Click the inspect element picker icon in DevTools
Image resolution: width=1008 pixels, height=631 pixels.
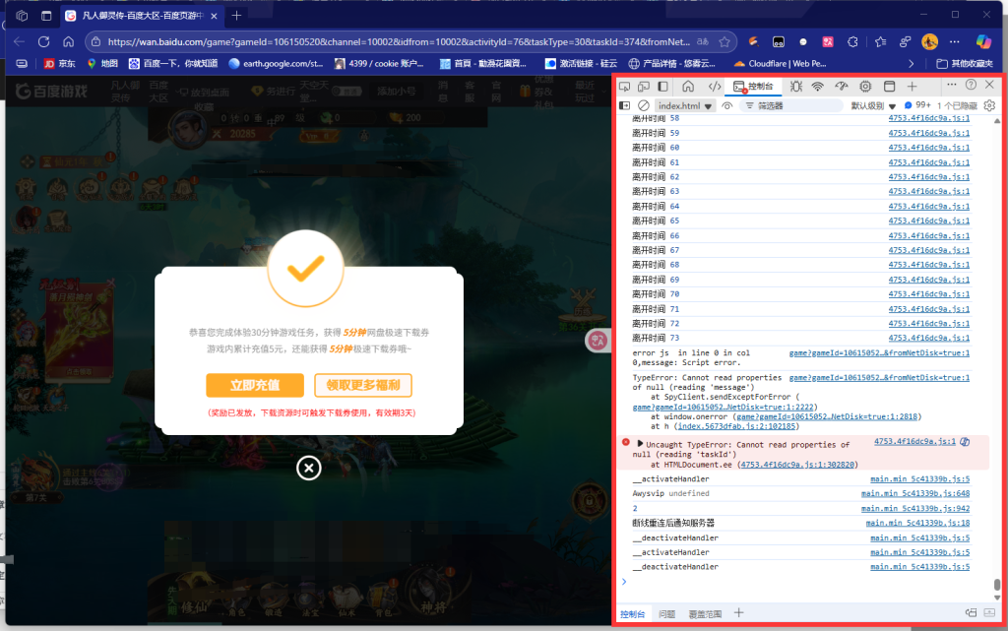(624, 86)
